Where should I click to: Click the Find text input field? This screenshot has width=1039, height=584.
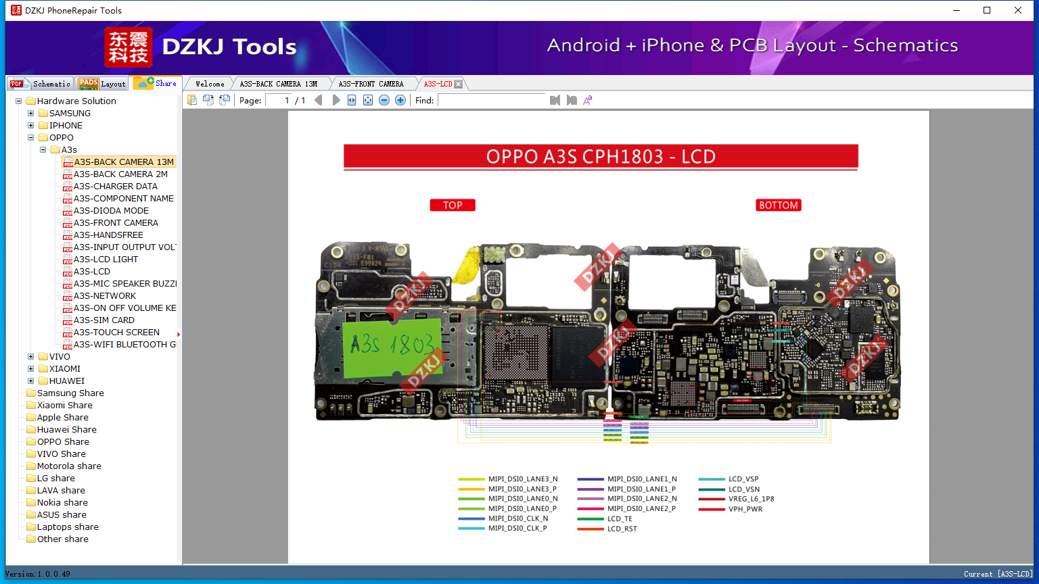click(492, 100)
